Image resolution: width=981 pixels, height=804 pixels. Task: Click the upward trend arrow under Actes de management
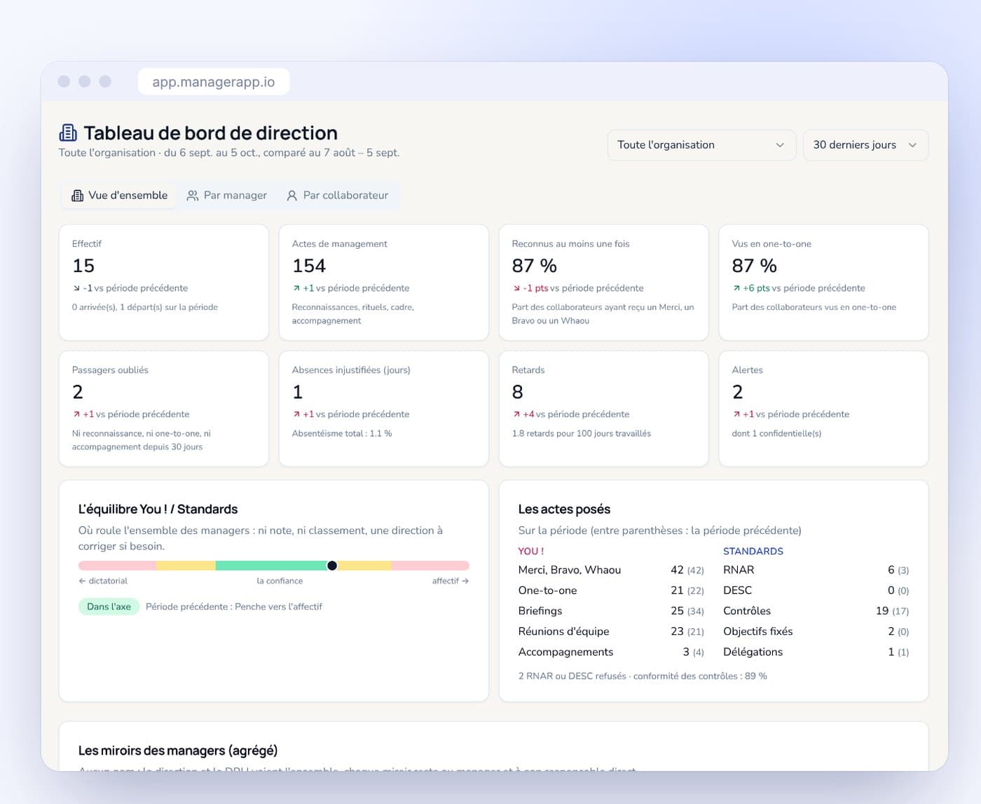(x=296, y=288)
